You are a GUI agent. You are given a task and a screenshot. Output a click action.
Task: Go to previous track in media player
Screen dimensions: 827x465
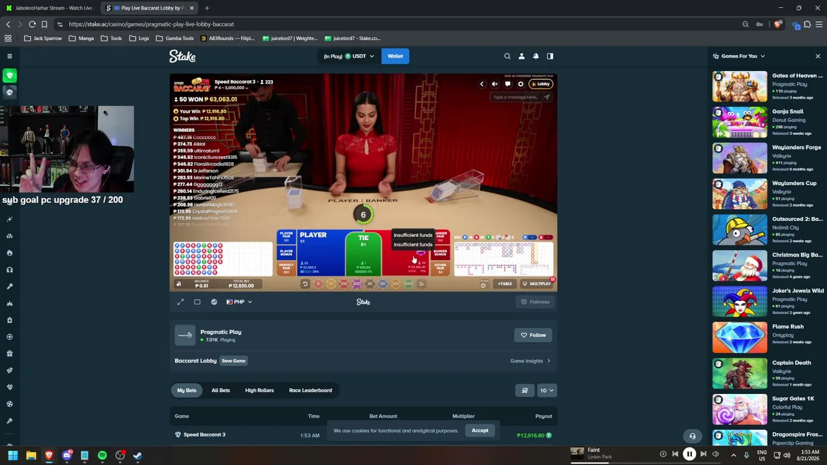tap(675, 454)
